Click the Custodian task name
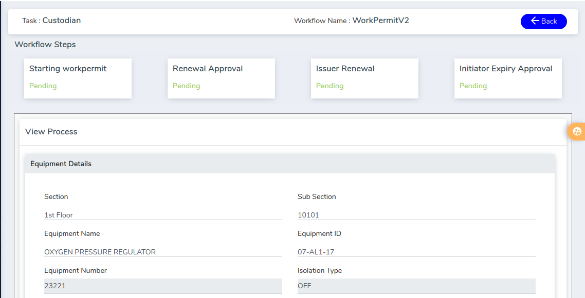This screenshot has height=298, width=585. point(61,21)
